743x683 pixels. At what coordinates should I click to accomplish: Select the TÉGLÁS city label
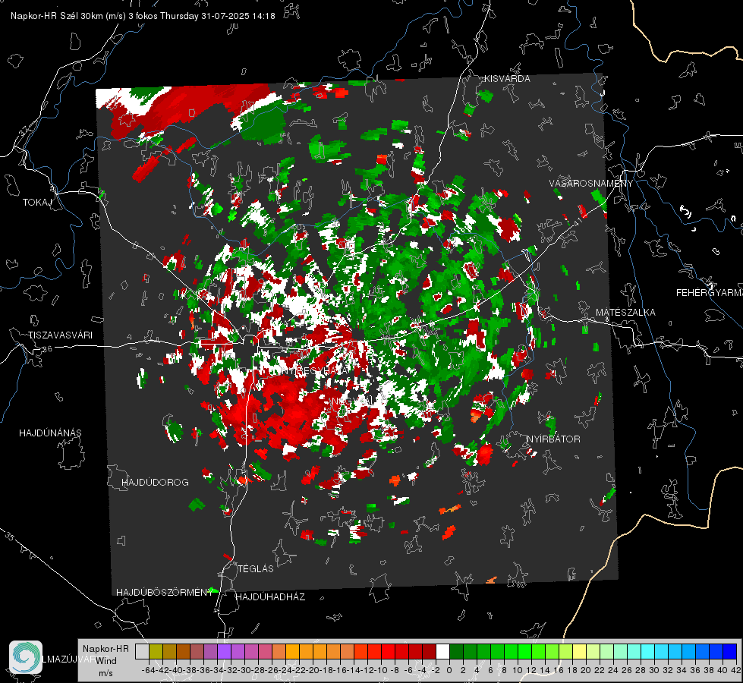pos(256,568)
